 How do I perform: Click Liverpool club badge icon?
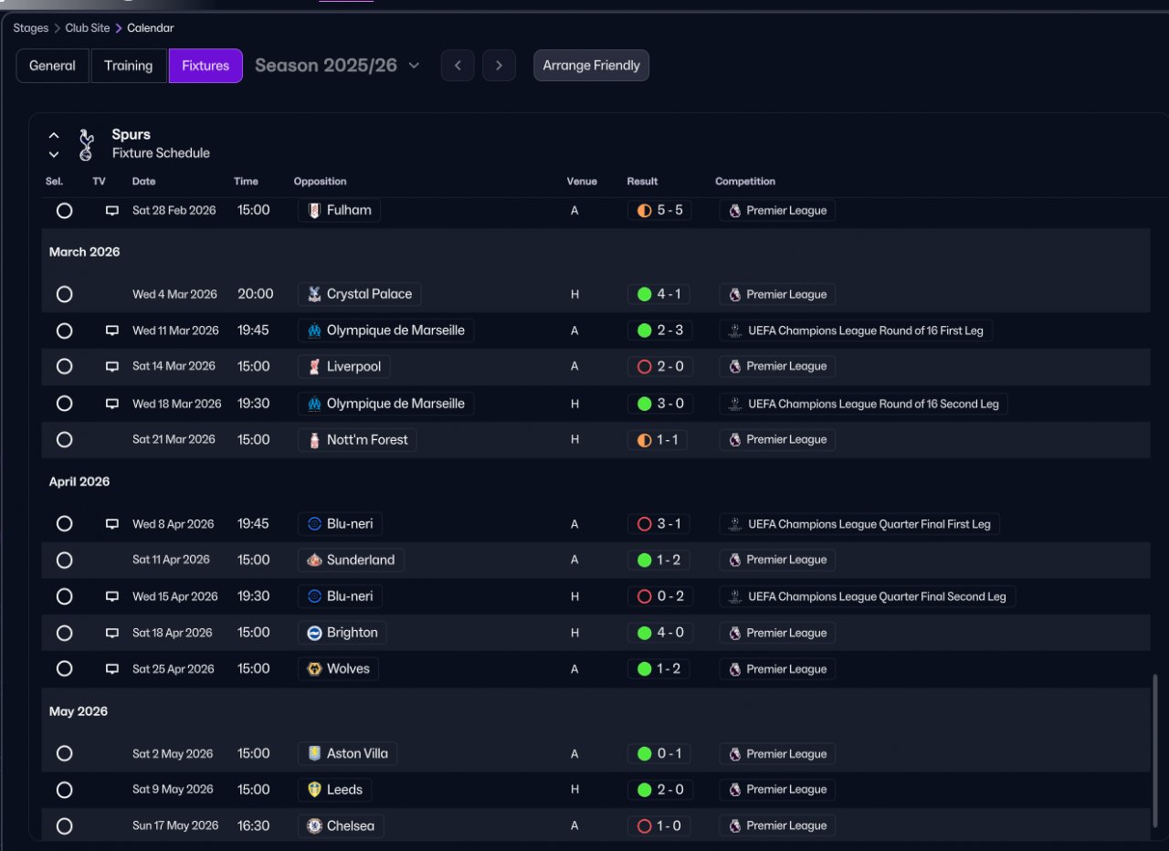(314, 367)
